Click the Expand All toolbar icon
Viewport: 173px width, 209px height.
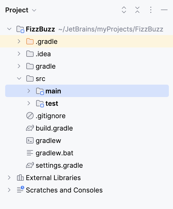[x=124, y=10]
